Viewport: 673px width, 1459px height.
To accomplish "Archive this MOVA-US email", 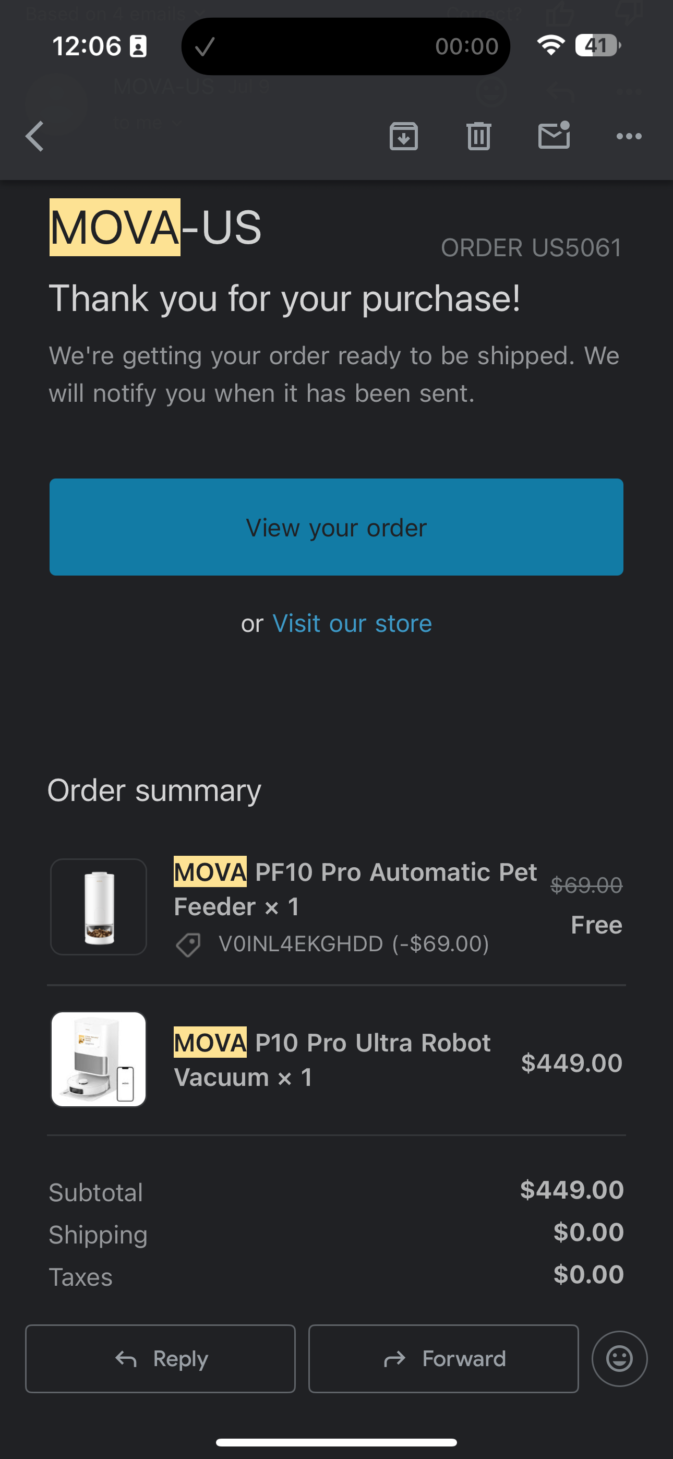I will point(403,137).
